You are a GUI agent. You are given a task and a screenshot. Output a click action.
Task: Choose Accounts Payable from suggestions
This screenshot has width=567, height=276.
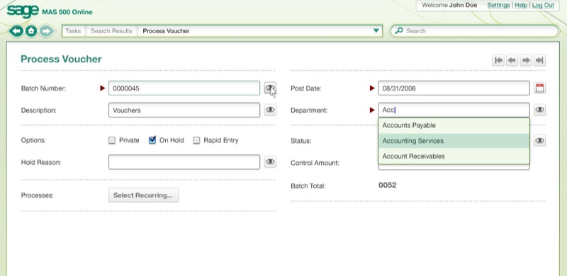click(454, 125)
